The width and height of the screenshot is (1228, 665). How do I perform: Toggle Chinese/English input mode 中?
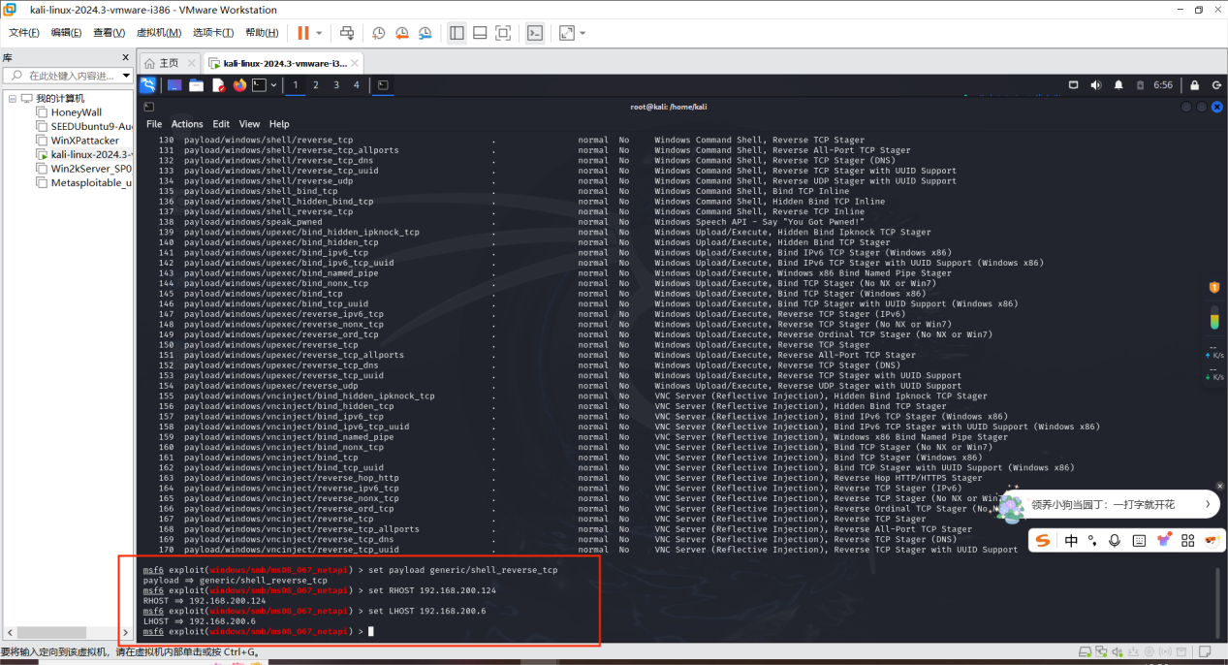pos(1071,540)
